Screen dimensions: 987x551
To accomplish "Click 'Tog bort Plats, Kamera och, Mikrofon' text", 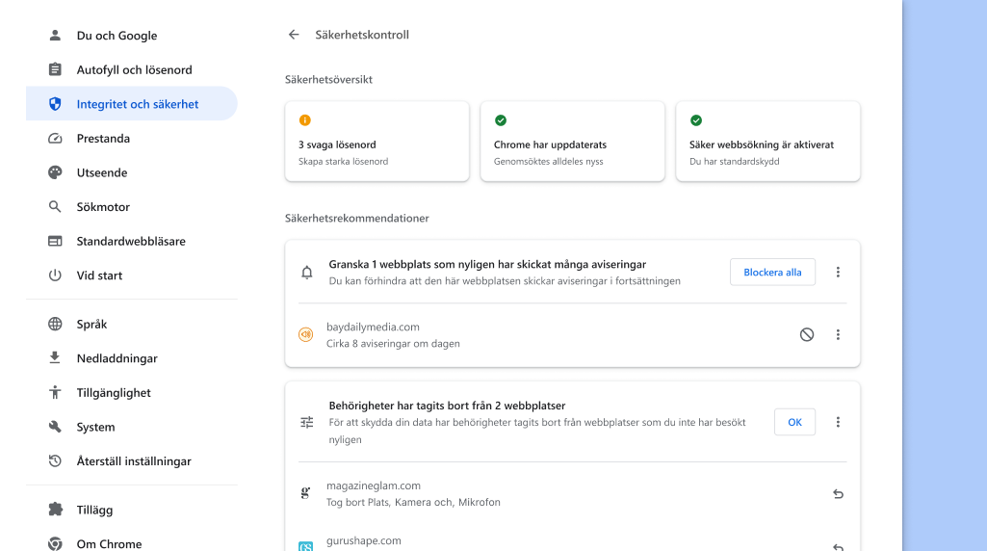I will (413, 502).
